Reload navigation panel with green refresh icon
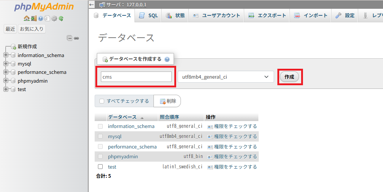The height and width of the screenshot is (192, 383). coord(61,18)
